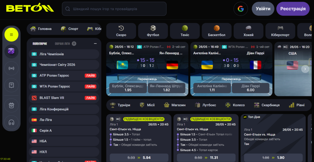Viewport: 314px width, 162px height.
Task: Click the Увійти login button
Action: [263, 9]
